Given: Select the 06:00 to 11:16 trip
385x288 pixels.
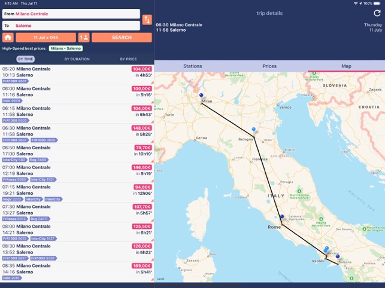Looking at the screenshot, I should coord(77,94).
